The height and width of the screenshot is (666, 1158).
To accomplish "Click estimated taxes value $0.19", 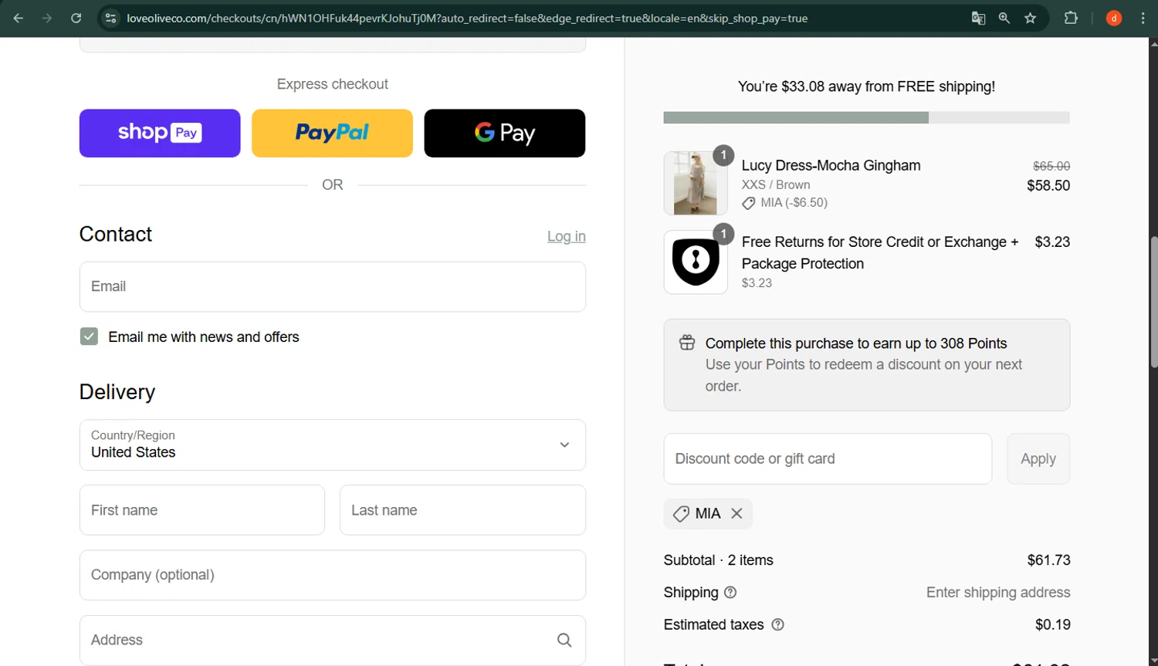I will tap(1052, 624).
